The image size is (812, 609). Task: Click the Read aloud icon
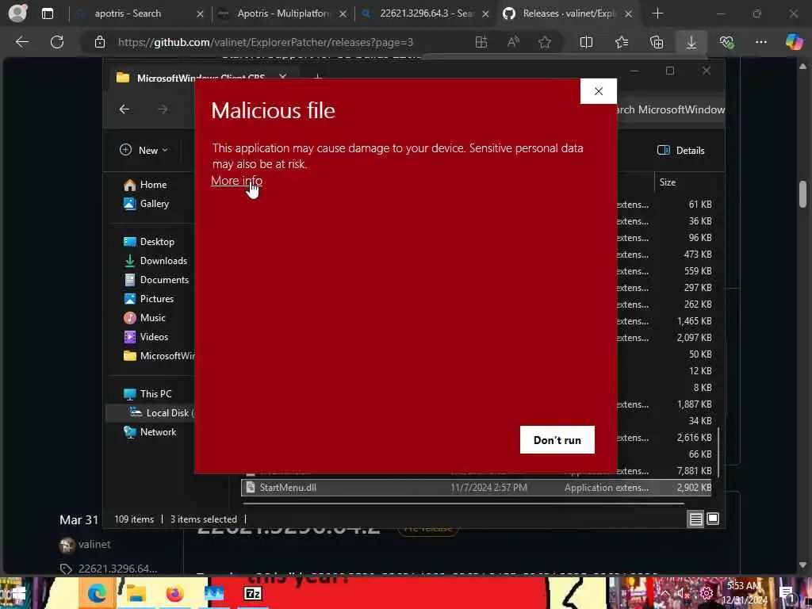point(513,43)
